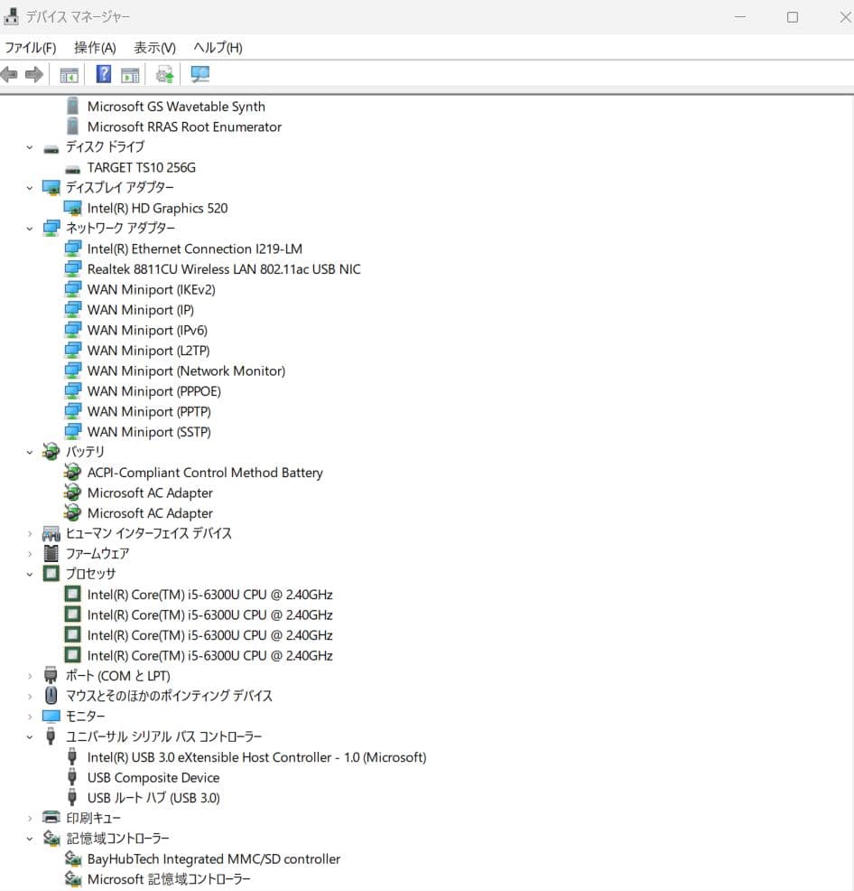854x891 pixels.
Task: Click the Back navigation arrow in the toolbar
Action: [x=12, y=73]
